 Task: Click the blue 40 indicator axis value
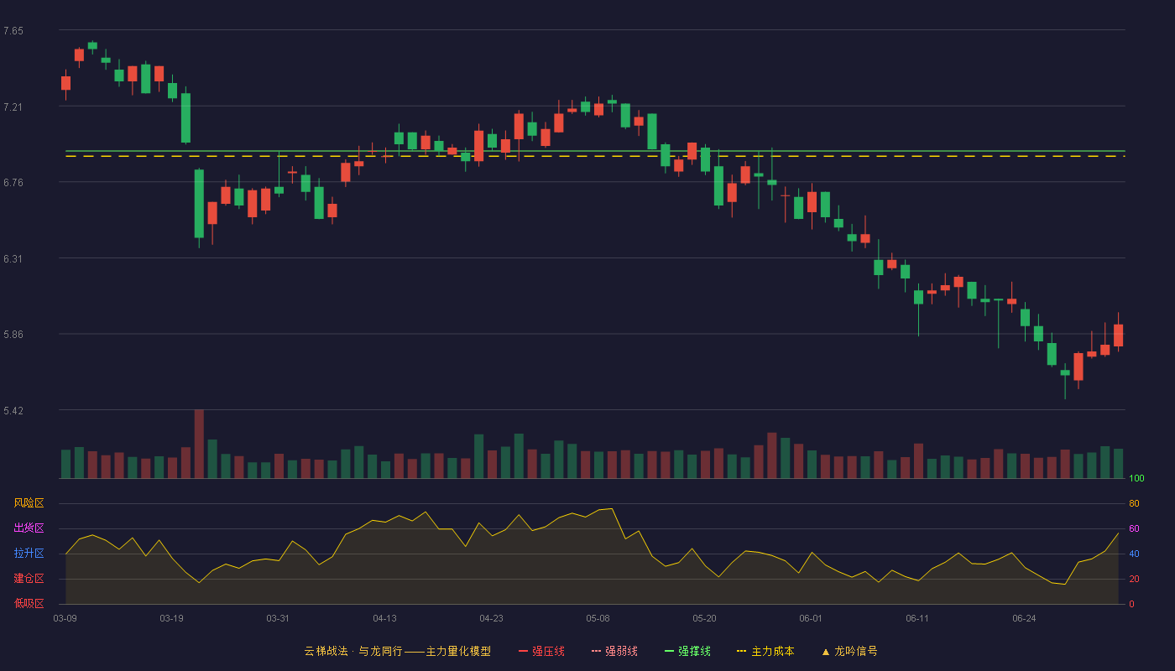1134,554
